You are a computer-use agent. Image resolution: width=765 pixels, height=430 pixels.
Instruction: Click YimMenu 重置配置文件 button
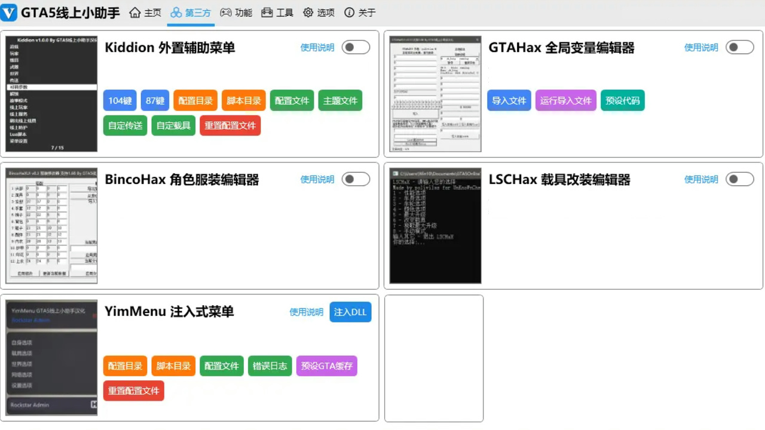tap(134, 391)
